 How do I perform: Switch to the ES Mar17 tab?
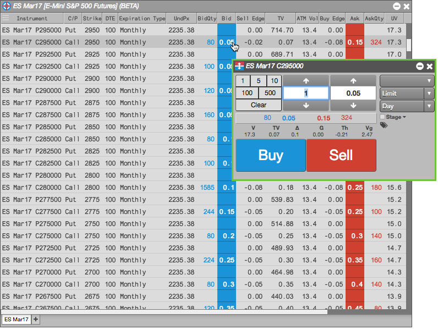(x=16, y=319)
